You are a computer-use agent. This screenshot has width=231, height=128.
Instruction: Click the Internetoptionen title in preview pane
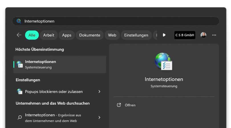coord(164,79)
